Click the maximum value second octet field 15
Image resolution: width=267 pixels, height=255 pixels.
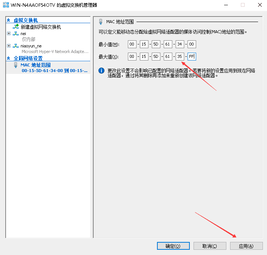(x=144, y=56)
